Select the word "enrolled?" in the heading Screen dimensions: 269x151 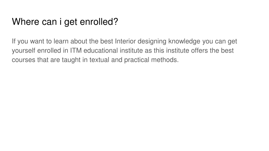point(99,21)
